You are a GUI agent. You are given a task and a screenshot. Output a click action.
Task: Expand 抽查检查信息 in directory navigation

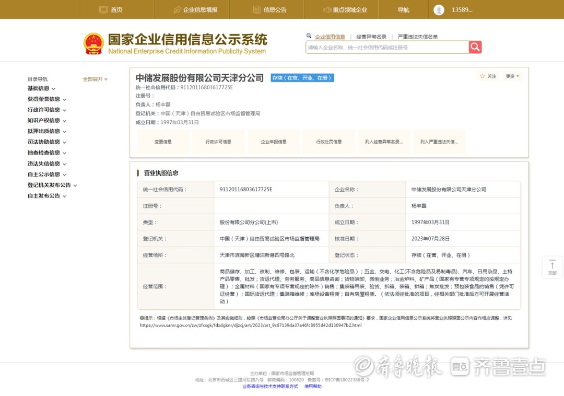point(47,153)
